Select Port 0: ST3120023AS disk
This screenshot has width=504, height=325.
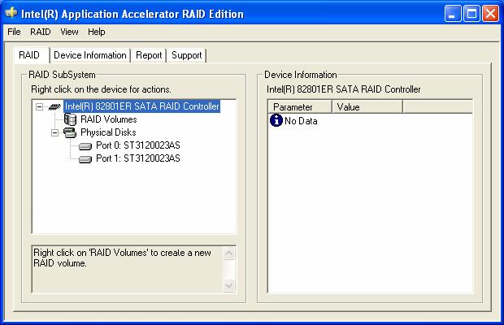coord(137,146)
